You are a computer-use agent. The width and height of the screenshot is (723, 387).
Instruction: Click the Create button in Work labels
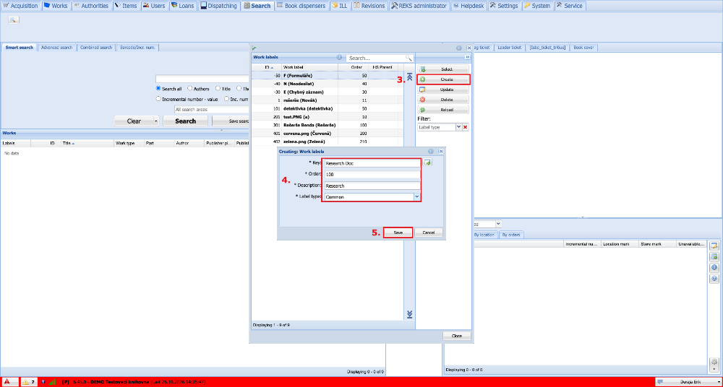click(x=443, y=79)
